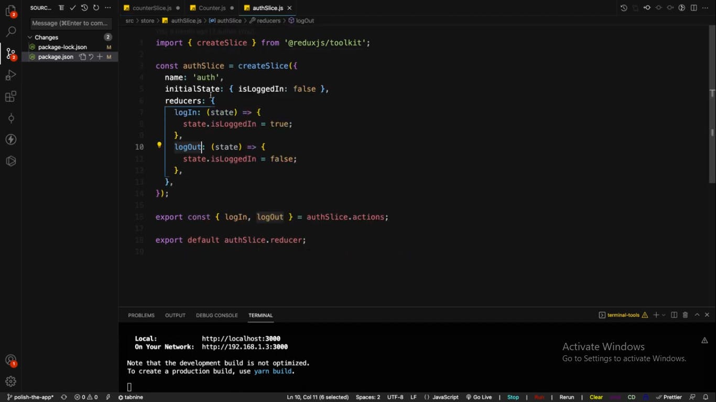Click Ln 10, Col 11 cursor position
Screen dimensions: 716x402
[318, 397]
